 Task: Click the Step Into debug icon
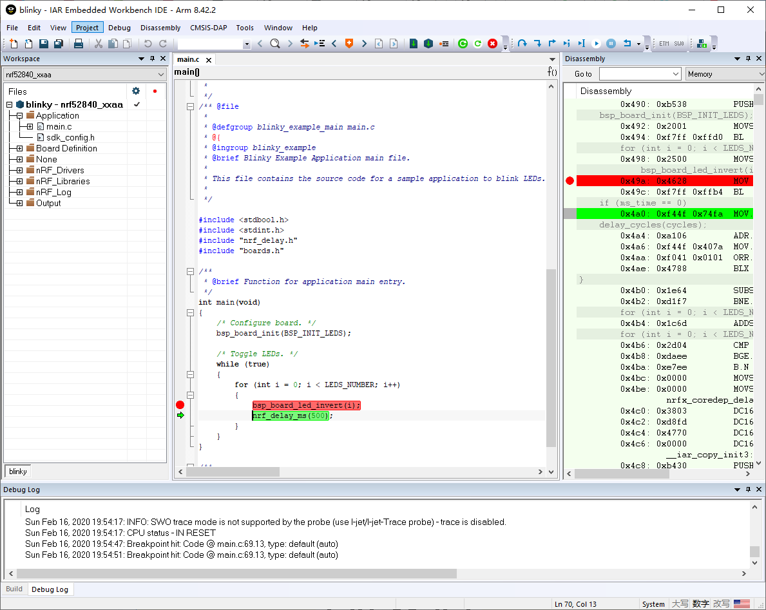[537, 43]
